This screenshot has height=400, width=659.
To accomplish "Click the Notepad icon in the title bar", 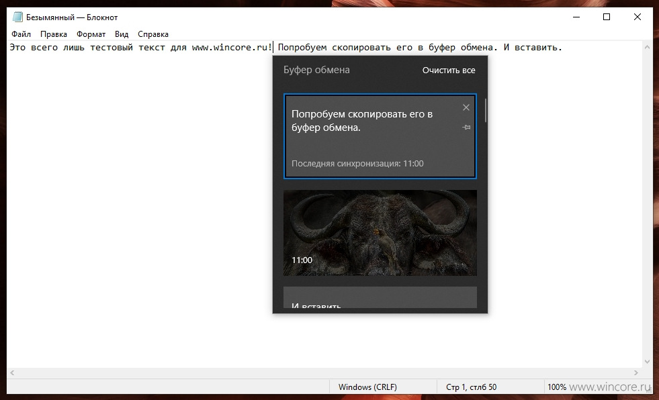I will point(17,17).
